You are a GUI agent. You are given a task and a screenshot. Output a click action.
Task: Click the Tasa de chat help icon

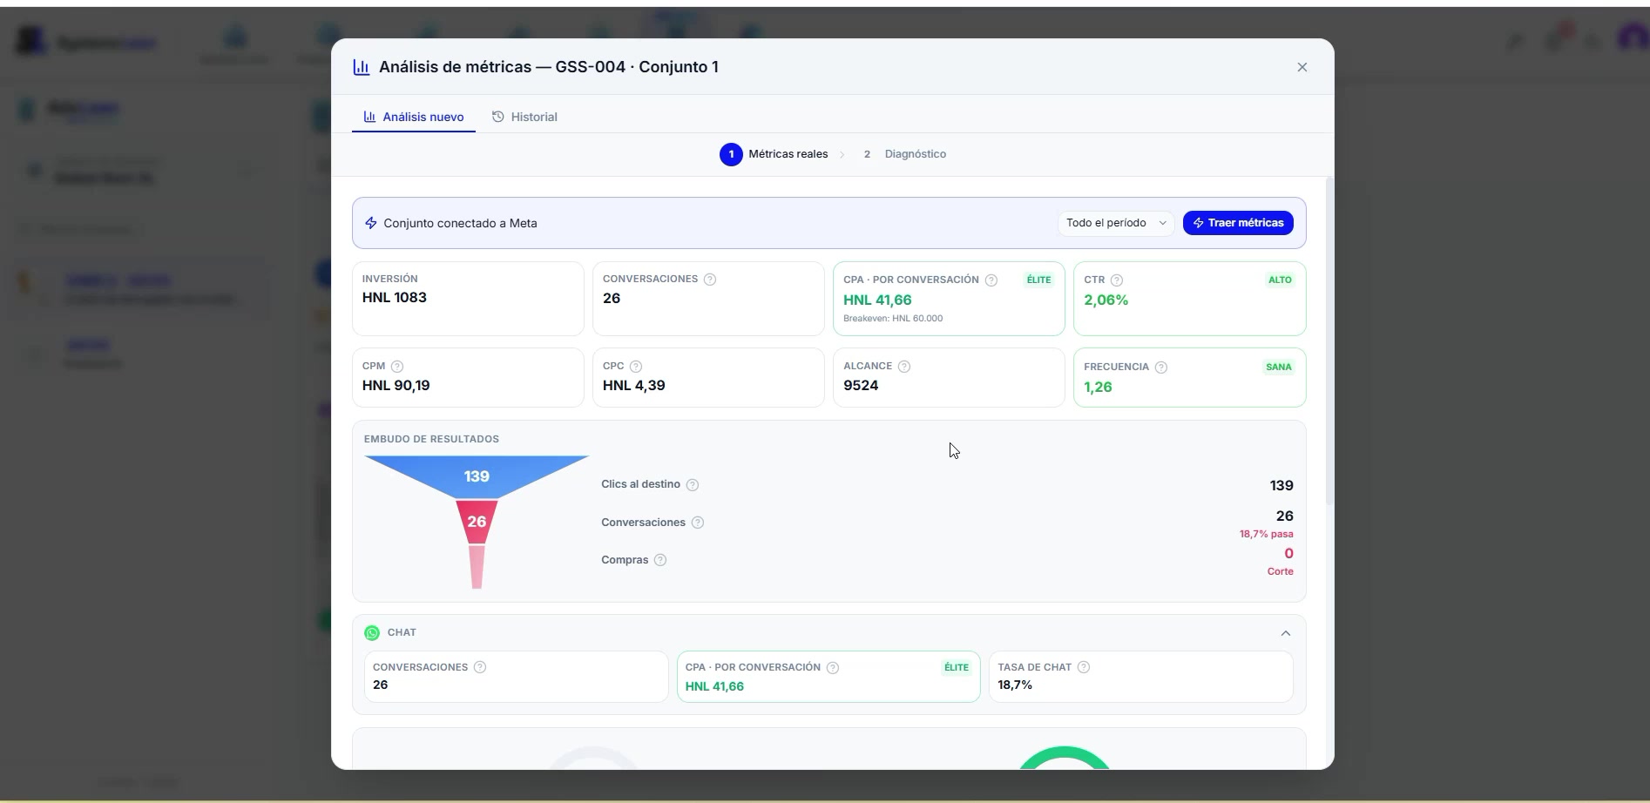(x=1084, y=667)
